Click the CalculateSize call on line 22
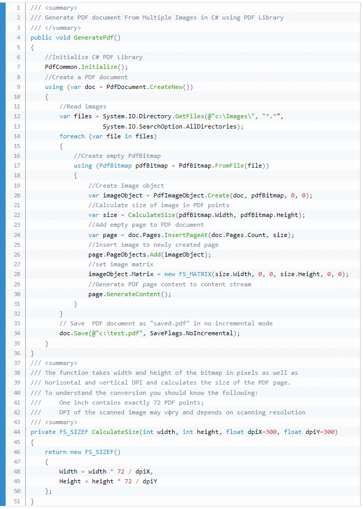The image size is (363, 509). click(152, 215)
